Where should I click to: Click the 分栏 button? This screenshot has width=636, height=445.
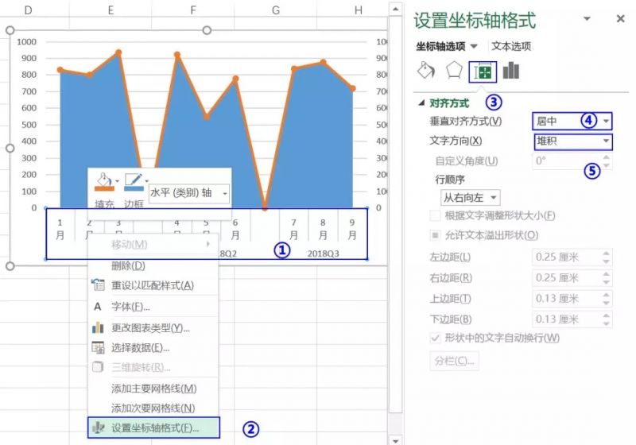454,360
